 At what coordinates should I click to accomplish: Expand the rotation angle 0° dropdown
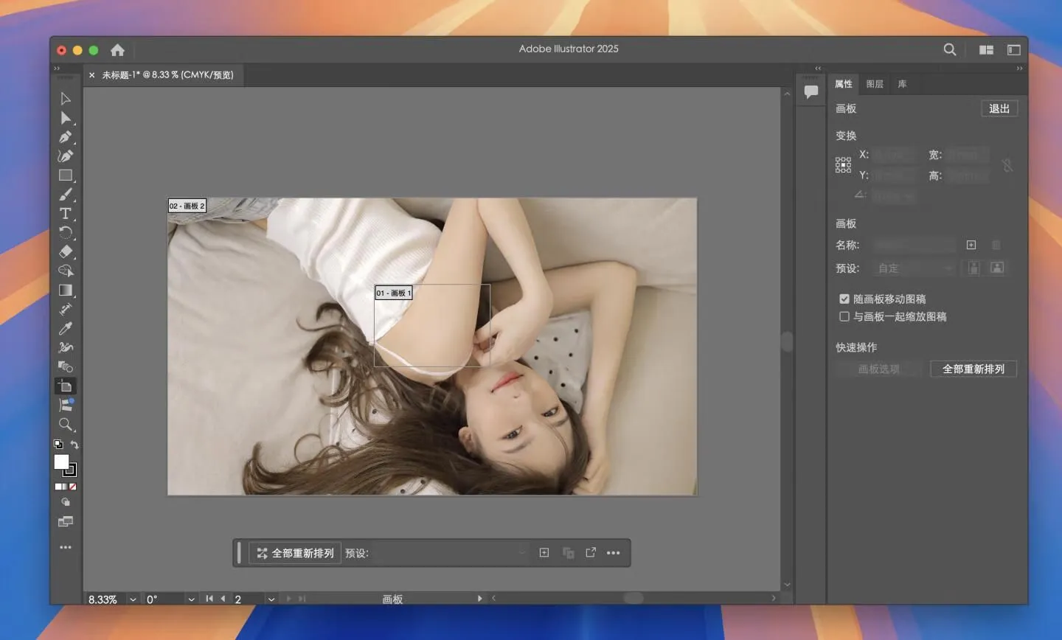191,599
